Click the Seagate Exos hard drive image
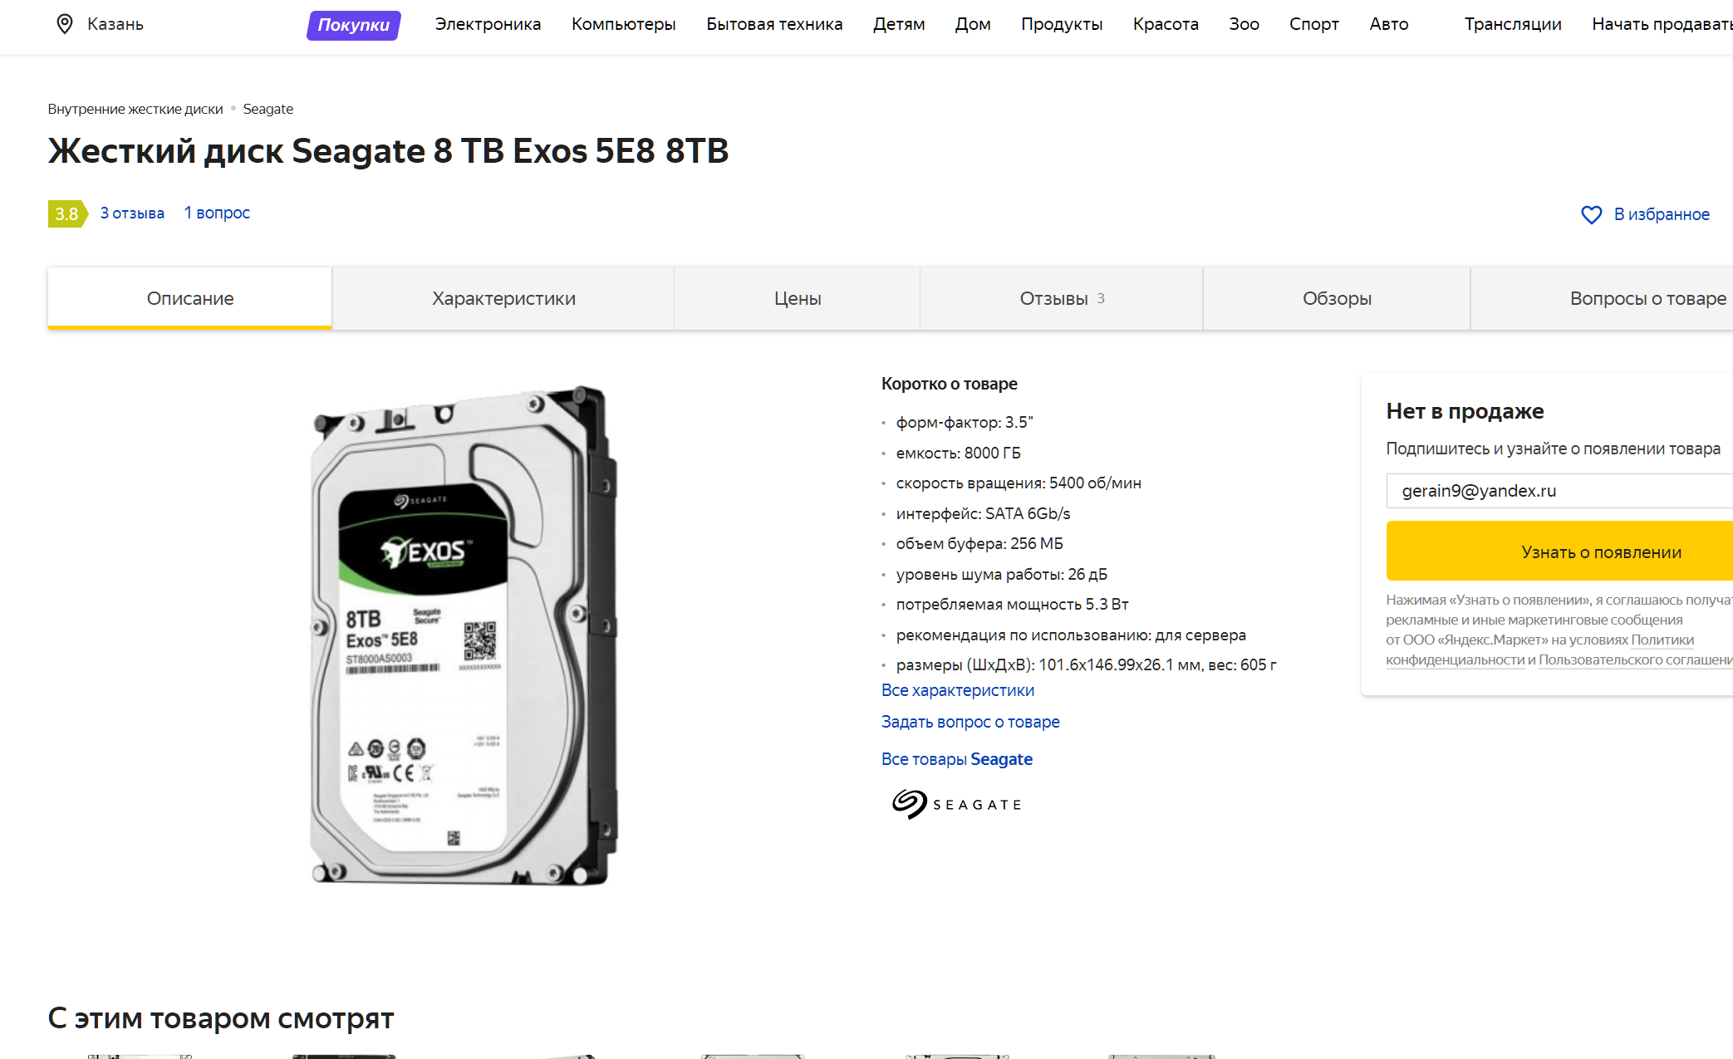The width and height of the screenshot is (1733, 1059). click(464, 635)
